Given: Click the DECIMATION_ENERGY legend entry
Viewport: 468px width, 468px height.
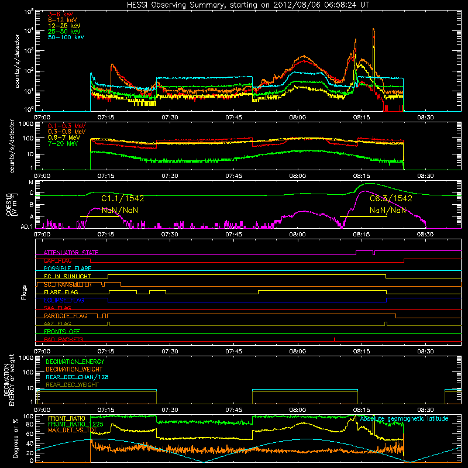Looking at the screenshot, I should coord(75,362).
